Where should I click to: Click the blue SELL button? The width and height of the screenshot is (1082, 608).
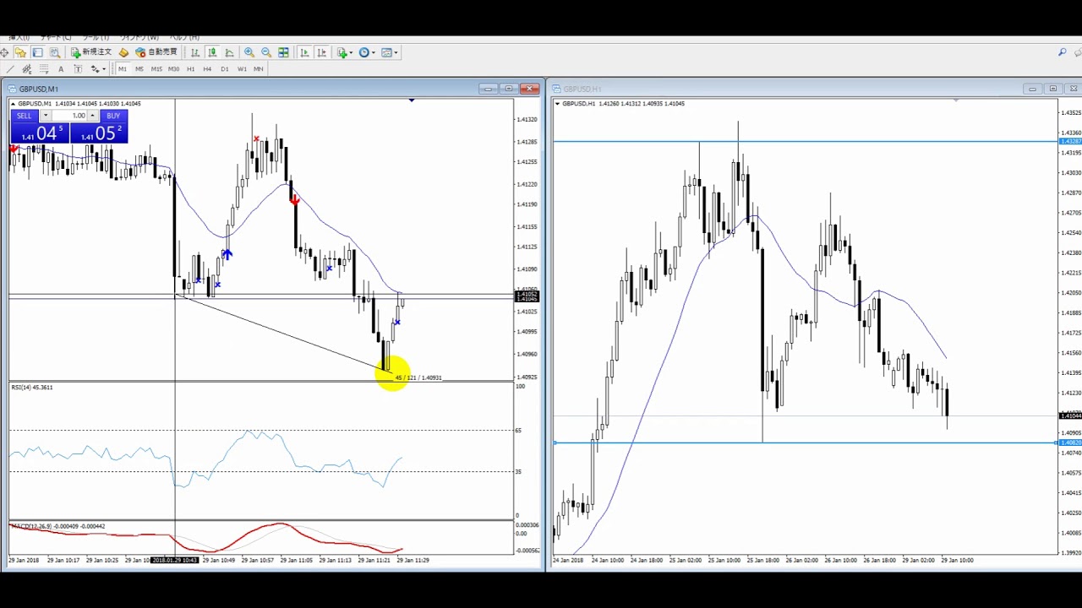24,116
